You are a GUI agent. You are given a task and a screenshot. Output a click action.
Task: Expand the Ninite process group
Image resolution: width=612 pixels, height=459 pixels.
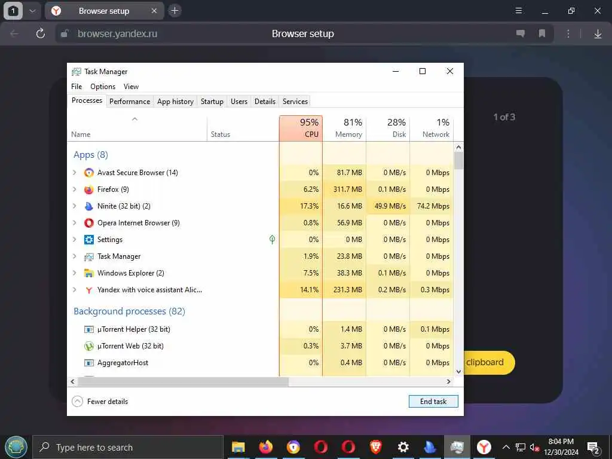(75, 206)
